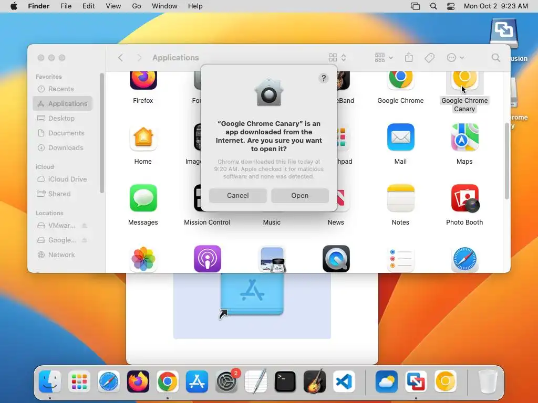Go back with the toolbar back arrow
Viewport: 538px width, 403px height.
click(120, 58)
